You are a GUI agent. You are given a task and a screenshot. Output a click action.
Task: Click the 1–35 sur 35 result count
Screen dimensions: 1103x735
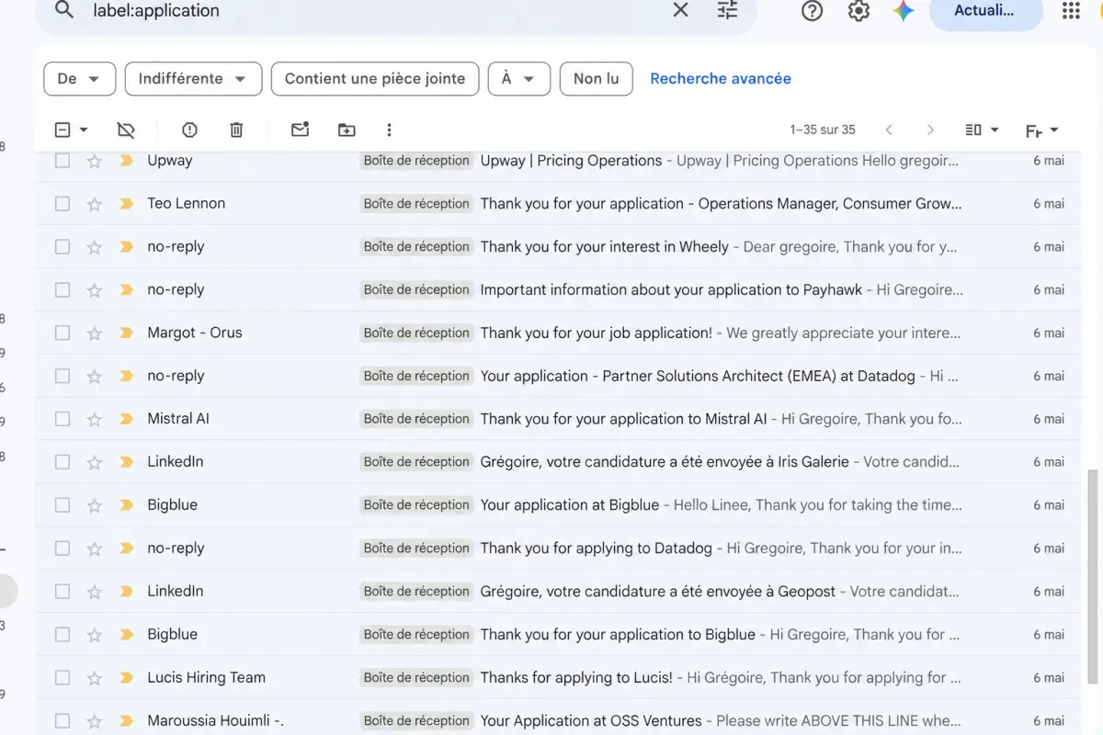pyautogui.click(x=823, y=130)
